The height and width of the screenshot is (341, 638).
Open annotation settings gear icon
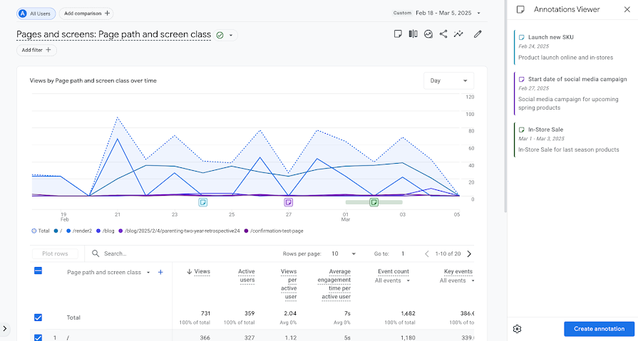517,329
